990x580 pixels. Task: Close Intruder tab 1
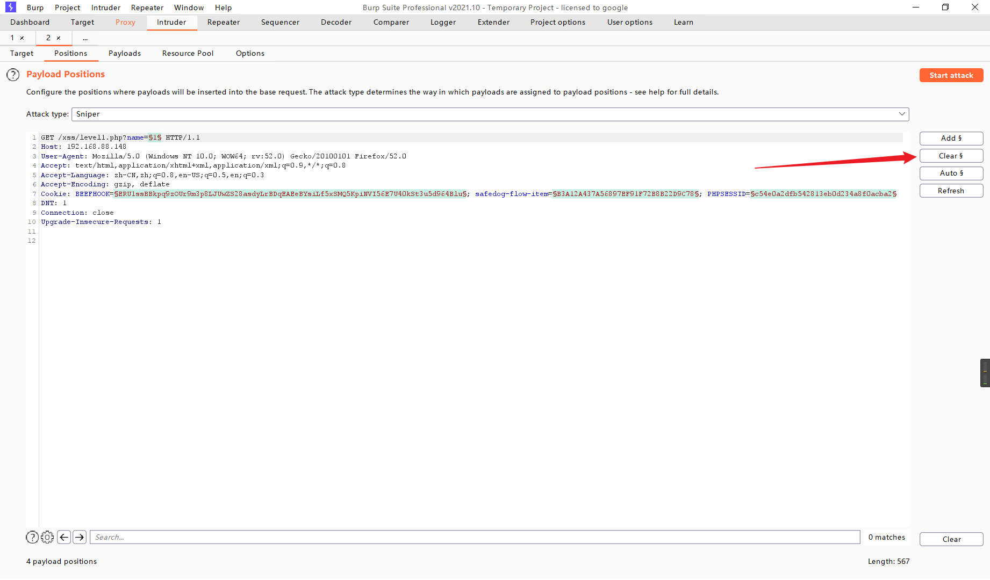pyautogui.click(x=22, y=38)
